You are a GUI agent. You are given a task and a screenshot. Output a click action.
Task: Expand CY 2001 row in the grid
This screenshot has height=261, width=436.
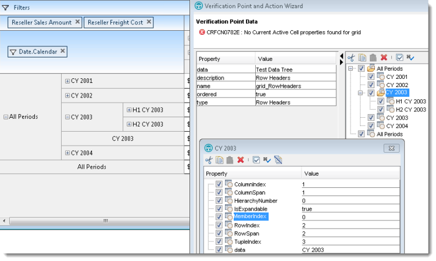click(x=67, y=81)
